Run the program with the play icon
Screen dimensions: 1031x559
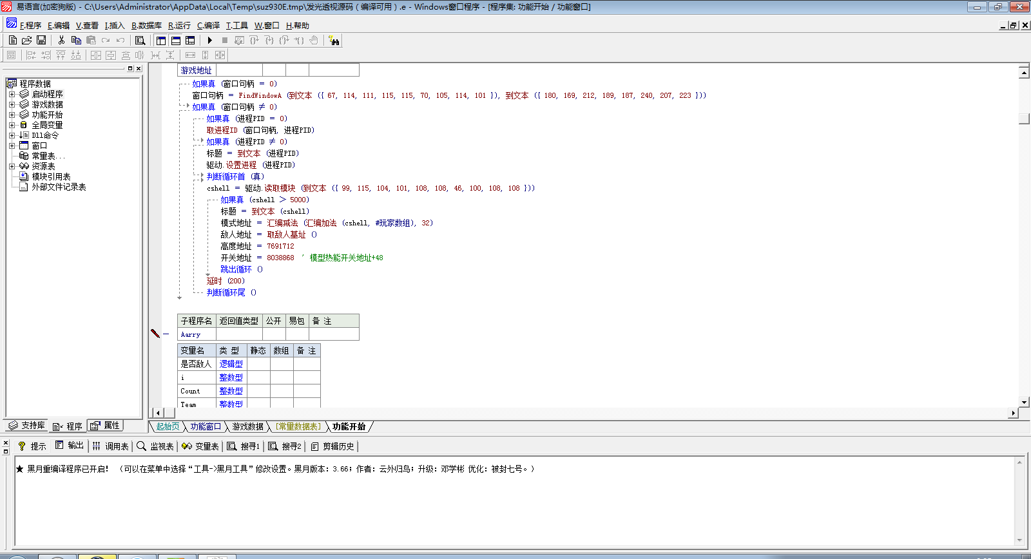(x=210, y=40)
